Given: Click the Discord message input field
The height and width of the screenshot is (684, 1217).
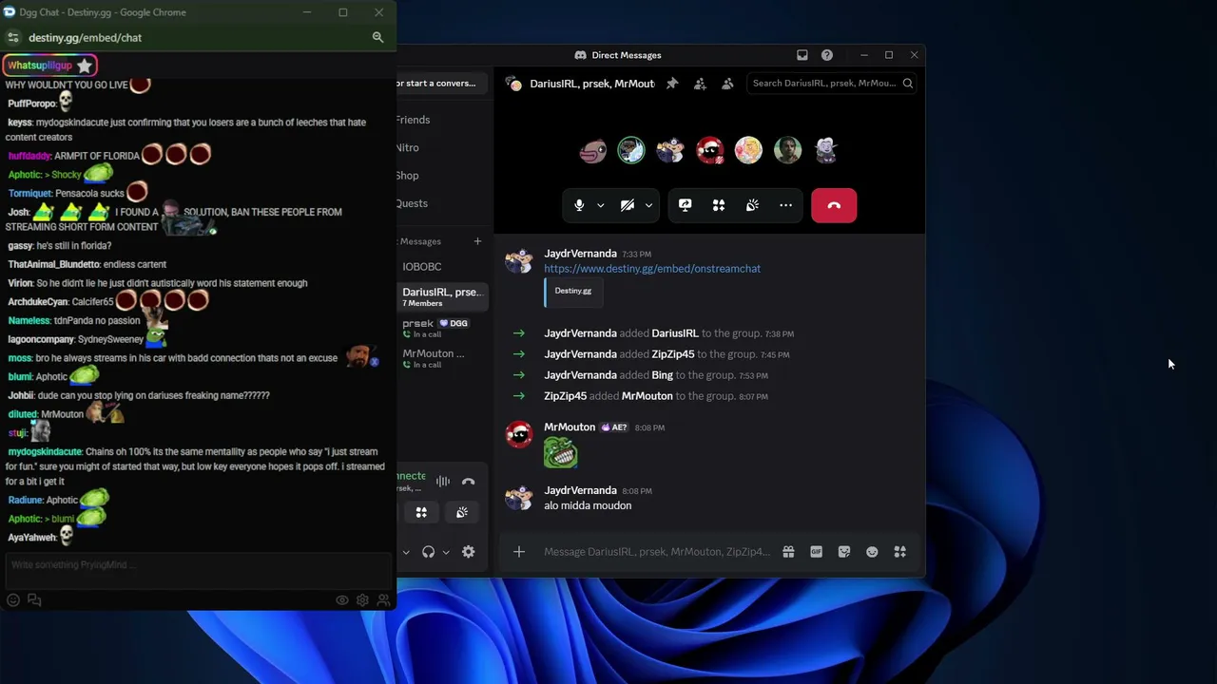Looking at the screenshot, I should (657, 552).
